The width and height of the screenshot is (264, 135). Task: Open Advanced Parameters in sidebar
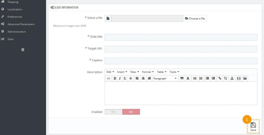[x=21, y=24]
